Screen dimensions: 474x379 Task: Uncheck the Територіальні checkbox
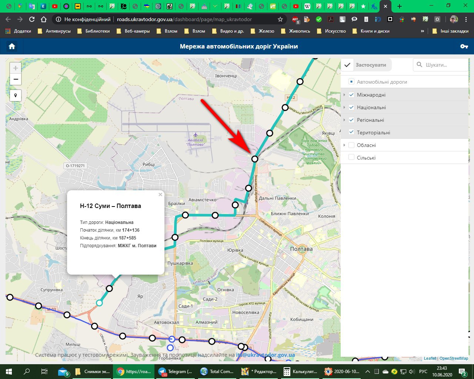(x=351, y=133)
